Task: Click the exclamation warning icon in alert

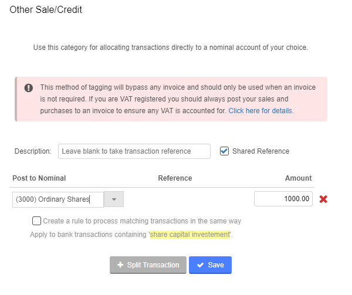Action: tap(29, 88)
